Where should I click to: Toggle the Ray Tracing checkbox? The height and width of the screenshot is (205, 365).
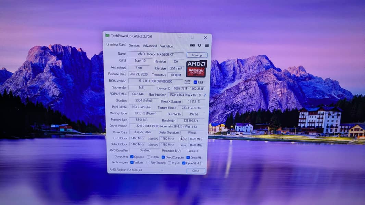click(x=148, y=163)
